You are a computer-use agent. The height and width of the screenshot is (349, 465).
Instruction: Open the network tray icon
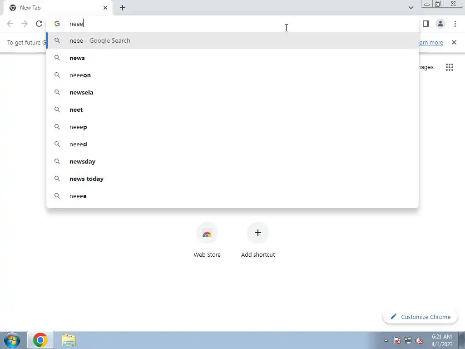(x=408, y=340)
